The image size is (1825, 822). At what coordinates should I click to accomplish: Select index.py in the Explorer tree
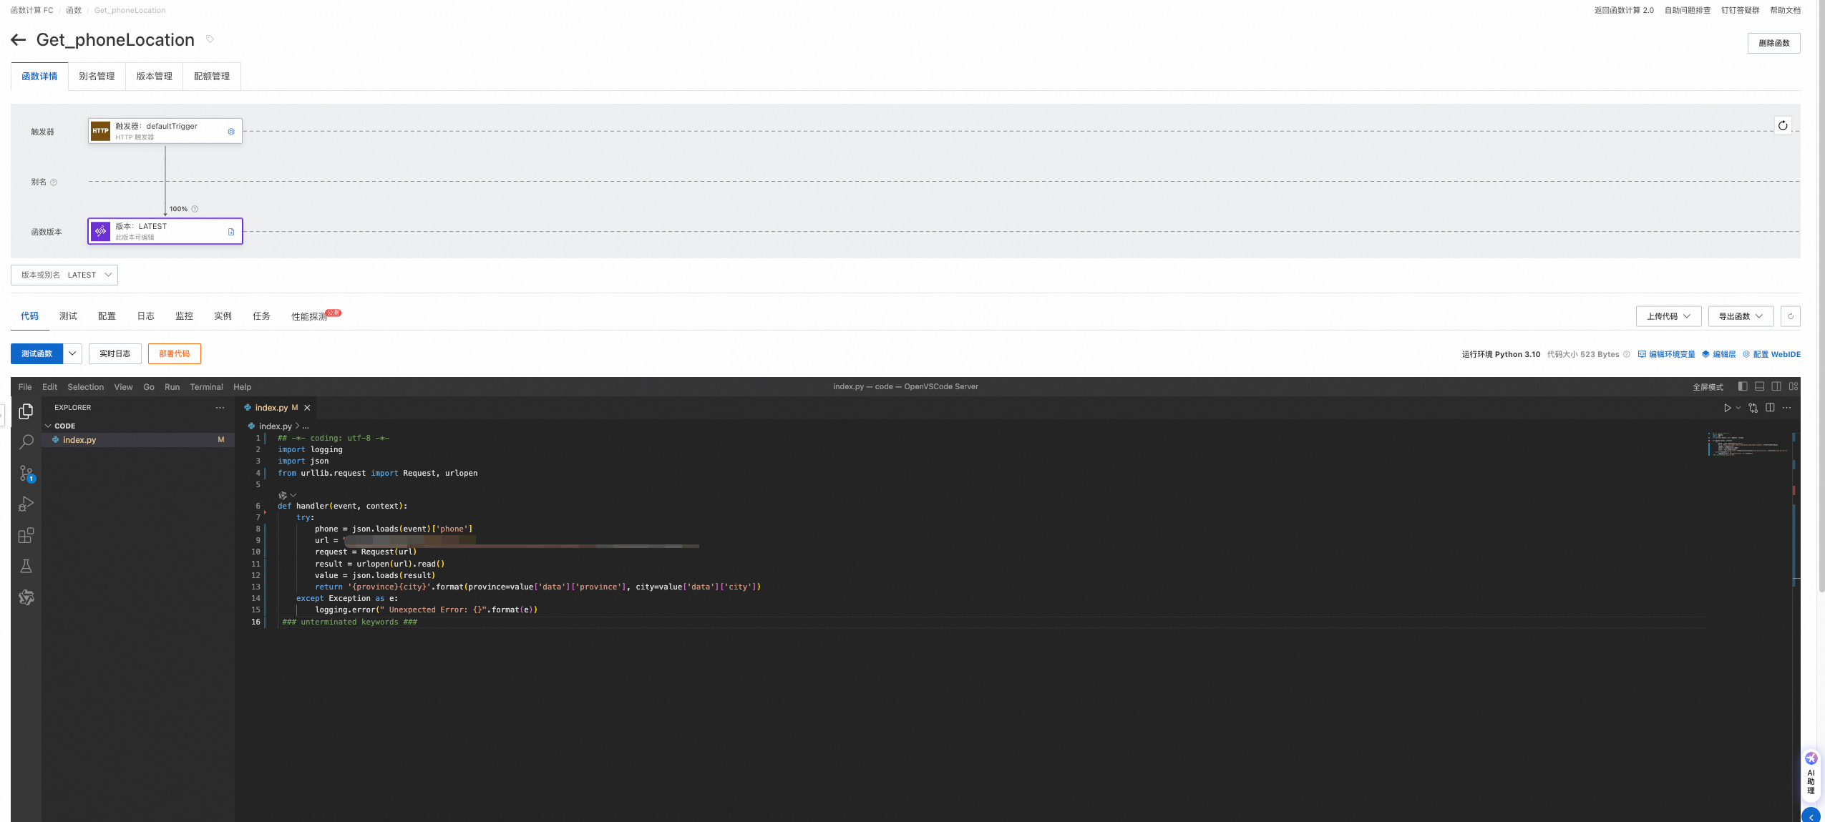pos(138,440)
